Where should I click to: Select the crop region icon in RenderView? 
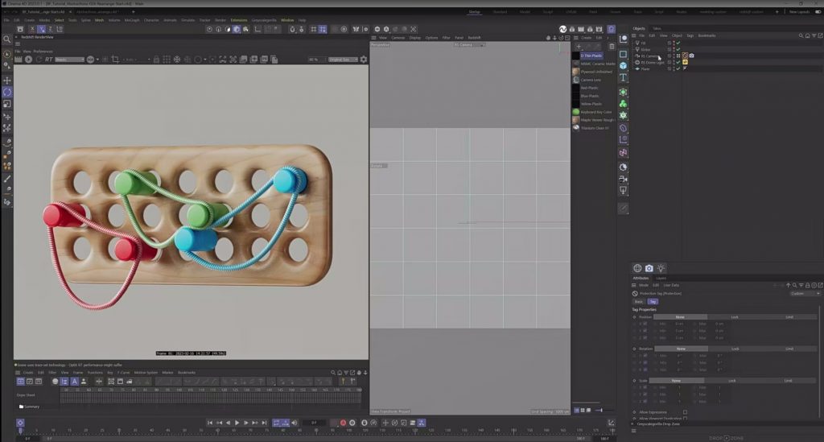(x=116, y=60)
